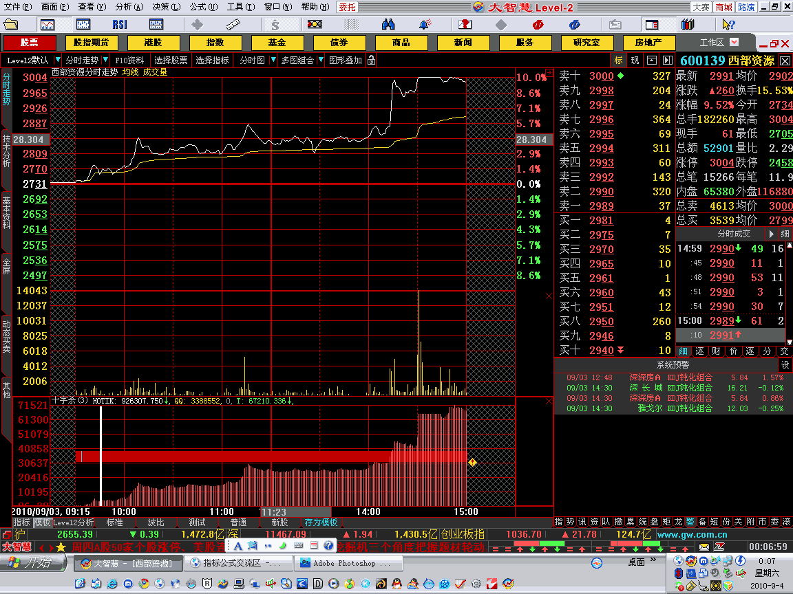This screenshot has height=594, width=793.
Task: Click the question mark flag toolbar icon
Action: (x=465, y=24)
